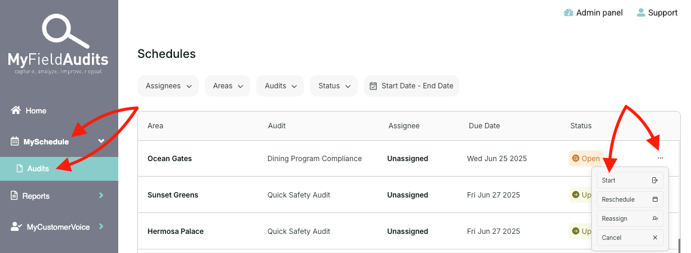Click the Wed Jun 25 2025 due date
Screen dimensions: 691x253
(x=497, y=158)
